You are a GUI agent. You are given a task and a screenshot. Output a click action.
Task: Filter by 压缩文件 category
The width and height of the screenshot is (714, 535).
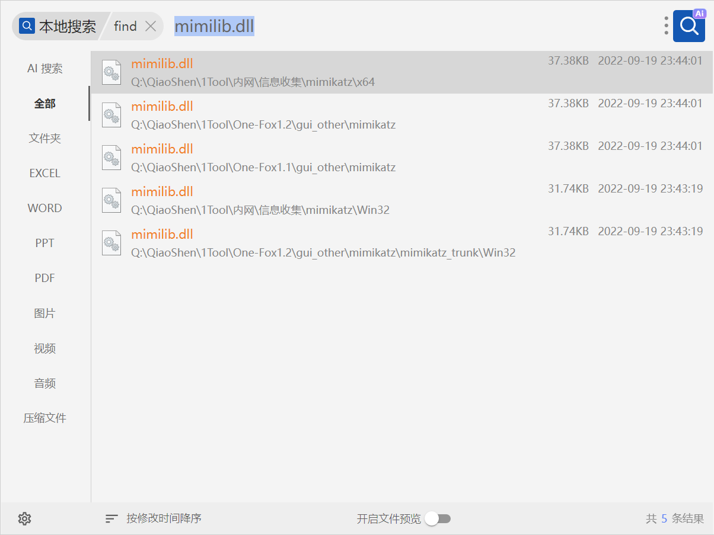pyautogui.click(x=45, y=418)
